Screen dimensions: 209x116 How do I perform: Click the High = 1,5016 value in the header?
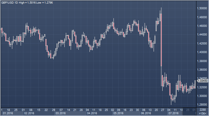27,3
